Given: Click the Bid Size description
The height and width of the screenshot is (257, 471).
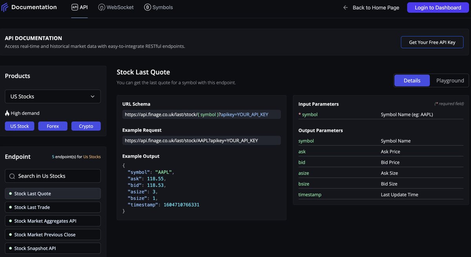Looking at the screenshot, I should [x=389, y=184].
